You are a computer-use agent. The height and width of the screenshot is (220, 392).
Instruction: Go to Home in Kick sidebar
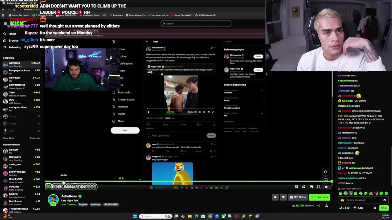tap(13, 34)
